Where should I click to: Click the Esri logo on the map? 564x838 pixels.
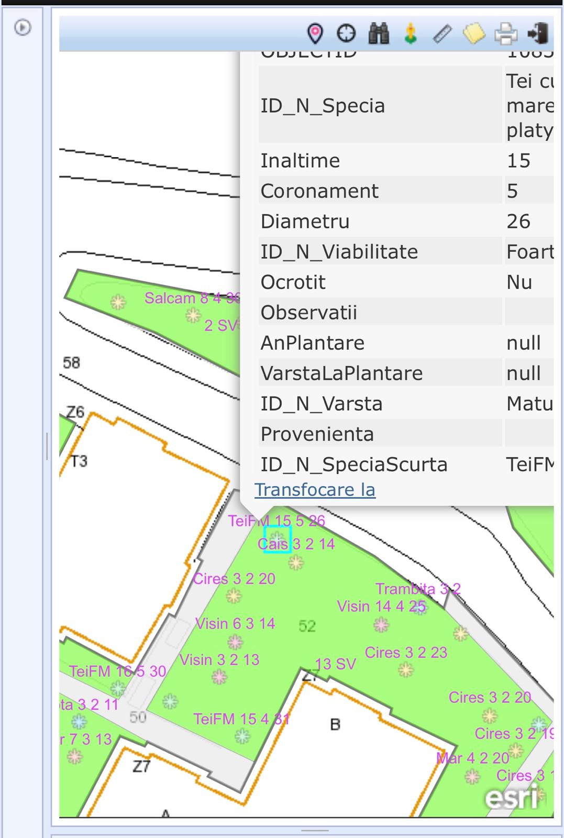coord(511,798)
